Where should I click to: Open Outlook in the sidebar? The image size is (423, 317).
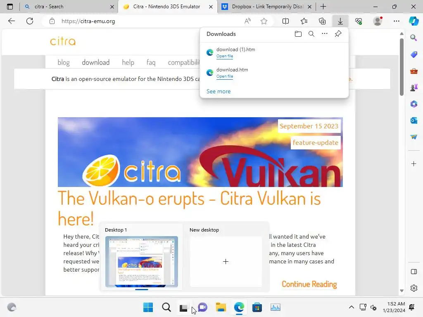(x=413, y=121)
